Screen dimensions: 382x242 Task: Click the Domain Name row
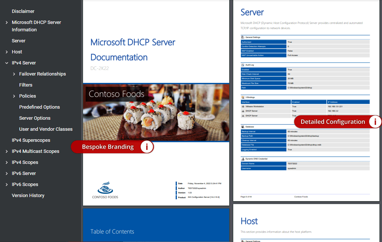tap(305, 164)
